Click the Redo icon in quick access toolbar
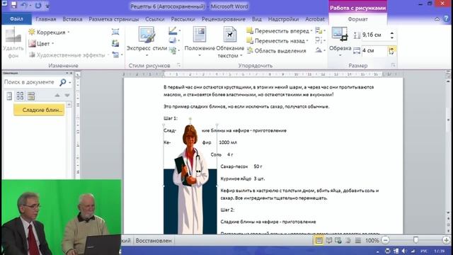Image resolution: width=453 pixels, height=255 pixels. [38, 5]
